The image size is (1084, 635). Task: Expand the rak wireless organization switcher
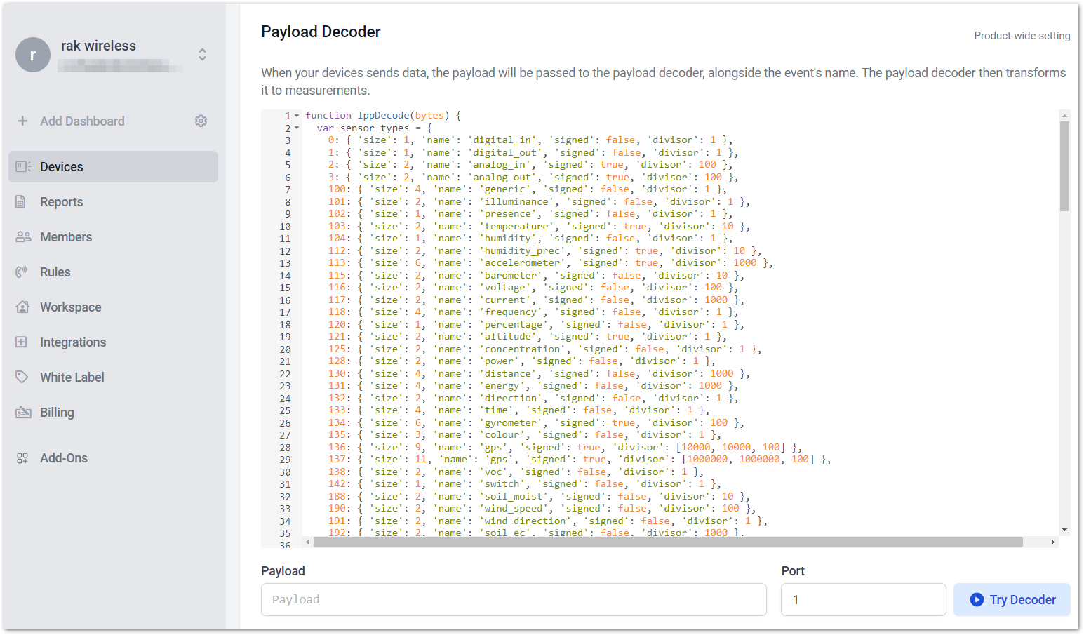(x=202, y=55)
